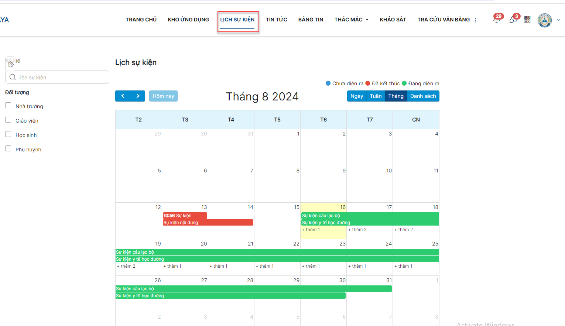Viewport: 565px width, 326px height.
Task: Enable the Giáo viên filter checkbox
Action: [8, 120]
